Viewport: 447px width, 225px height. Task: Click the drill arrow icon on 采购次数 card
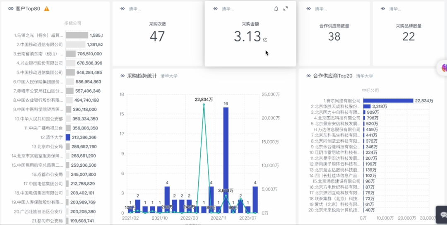tap(123, 9)
